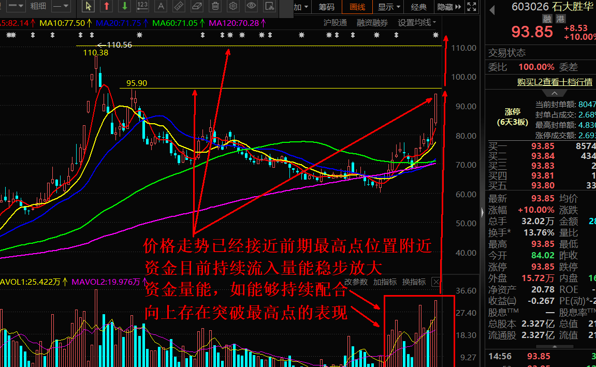Click the 交易状态 heading
This screenshot has width=596, height=367.
[x=506, y=52]
